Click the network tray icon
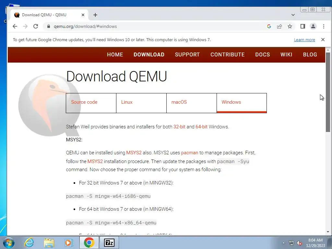The image size is (332, 249). [x=291, y=243]
